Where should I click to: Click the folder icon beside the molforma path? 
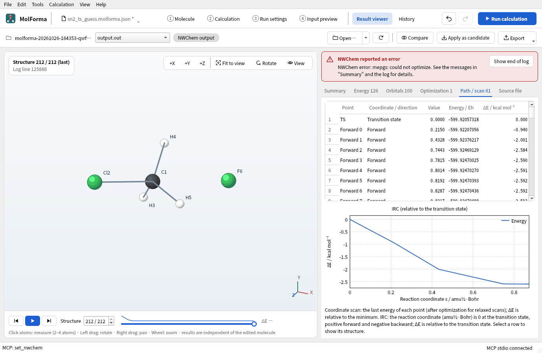point(9,38)
